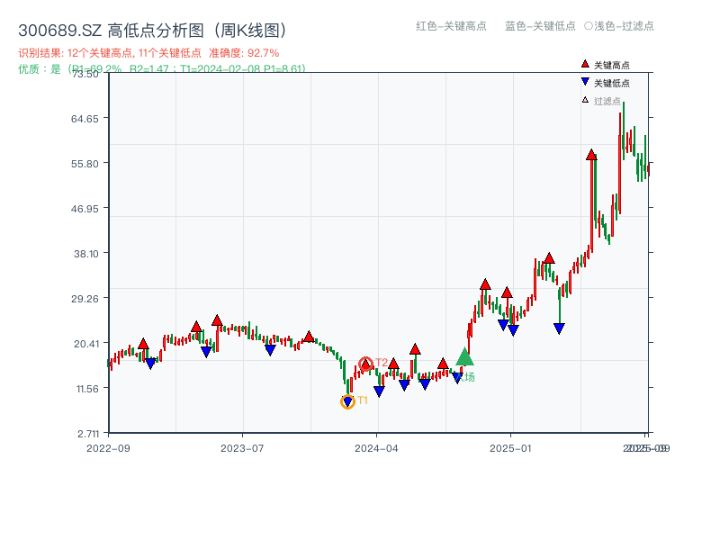Click the 浅色-过滤点 header label

click(619, 26)
